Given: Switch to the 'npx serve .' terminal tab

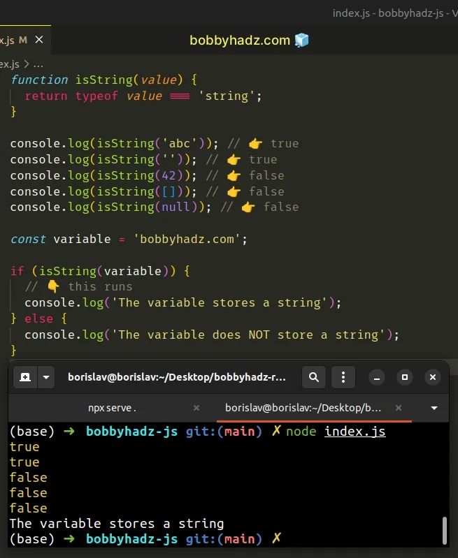Looking at the screenshot, I should 113,408.
